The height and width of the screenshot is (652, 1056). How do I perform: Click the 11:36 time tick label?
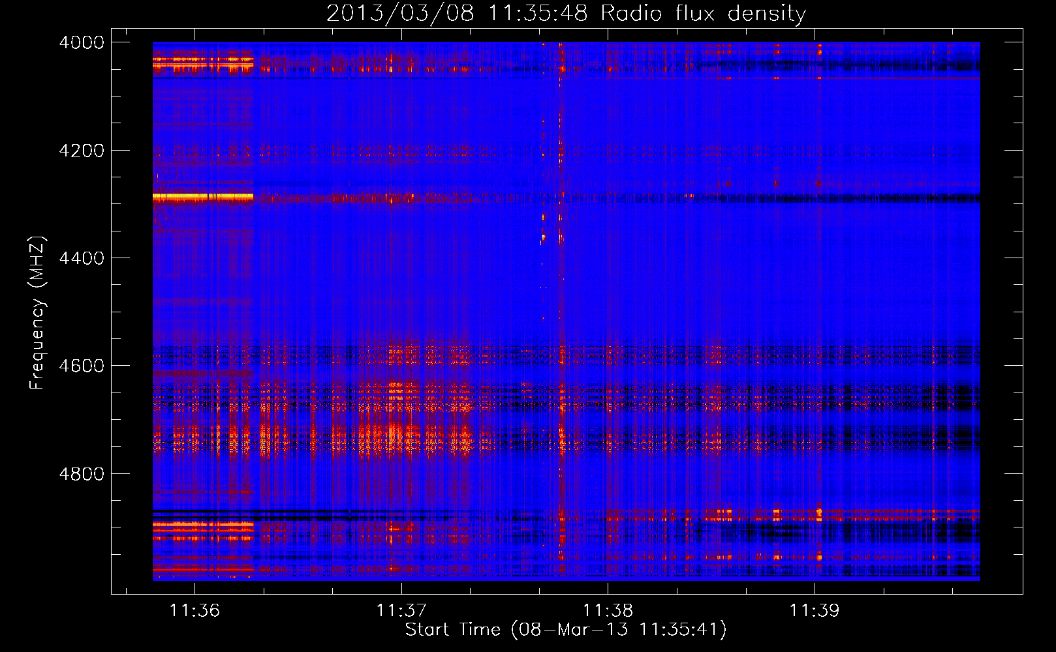click(194, 610)
